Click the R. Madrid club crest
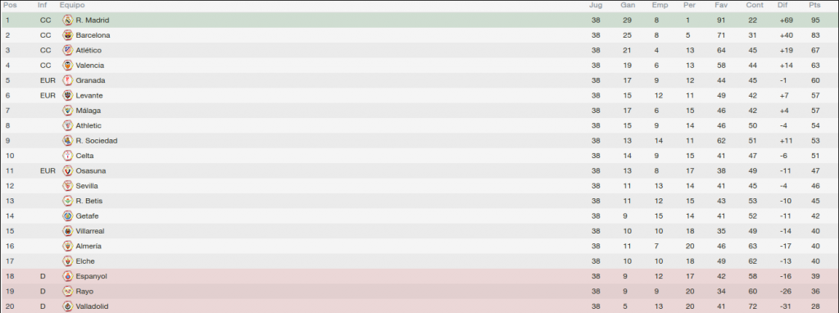The height and width of the screenshot is (313, 839). coord(67,20)
